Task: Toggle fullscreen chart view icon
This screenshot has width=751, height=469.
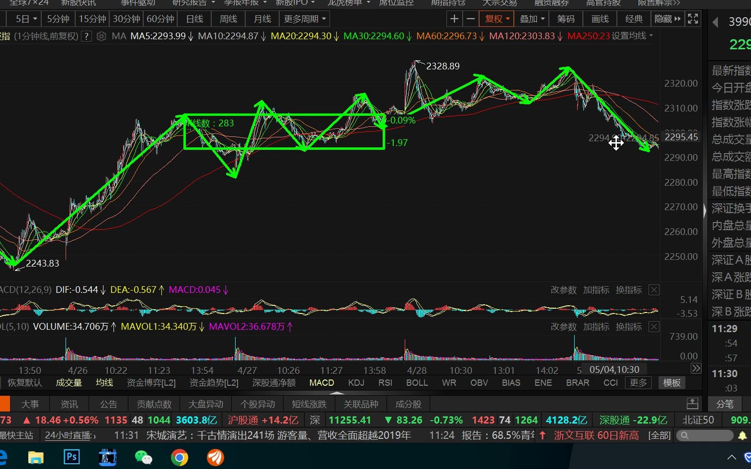Action: pos(693,19)
